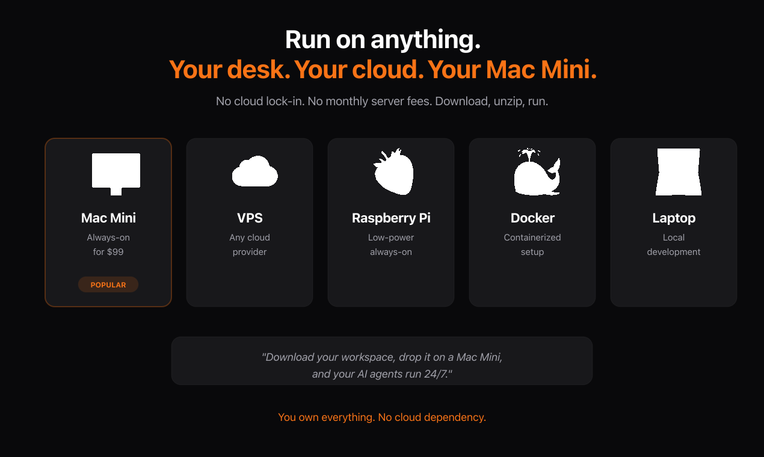Click the 'No cloud lock-in' subtitle
Viewport: 764px width, 457px height.
[382, 101]
